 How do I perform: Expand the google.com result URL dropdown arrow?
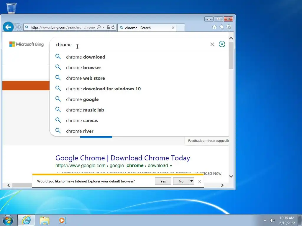[x=171, y=166]
